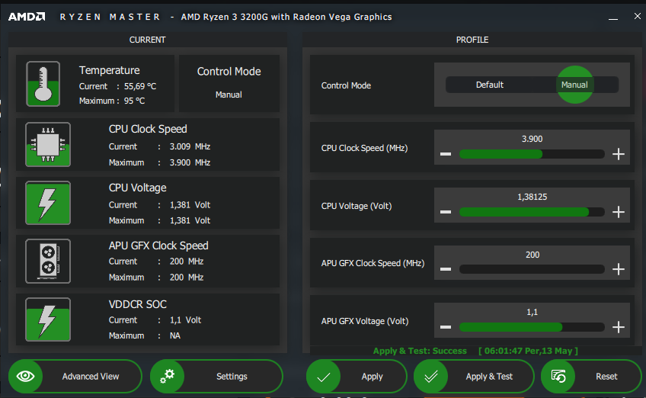This screenshot has height=398, width=646.
Task: Decrease APU GFX Clock Speed with minus
Action: pos(446,269)
